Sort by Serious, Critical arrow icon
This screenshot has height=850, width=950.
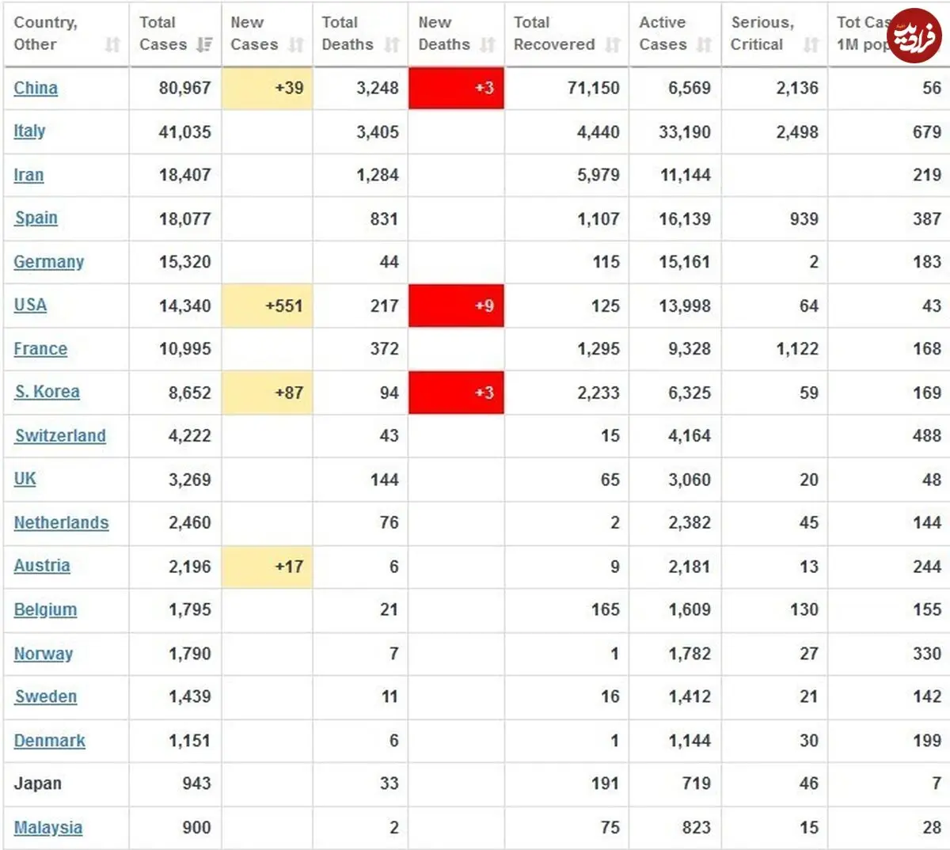click(811, 45)
